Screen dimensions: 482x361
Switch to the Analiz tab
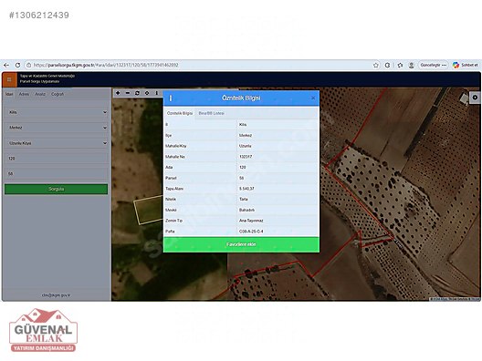40,94
